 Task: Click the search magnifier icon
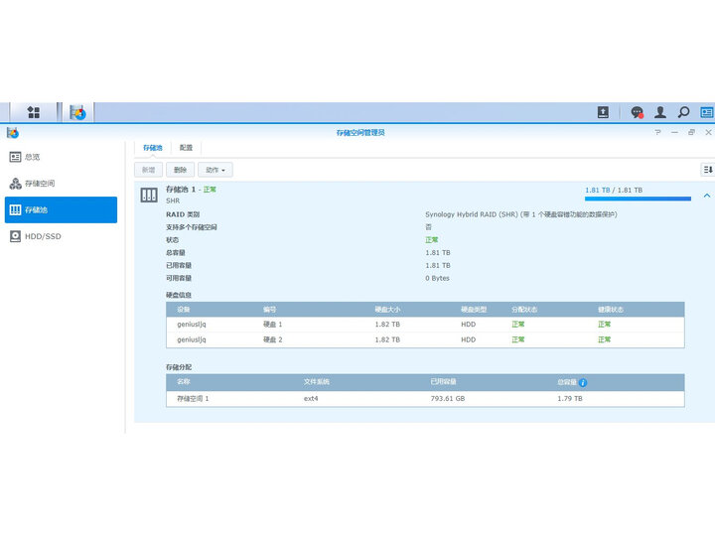pyautogui.click(x=683, y=113)
